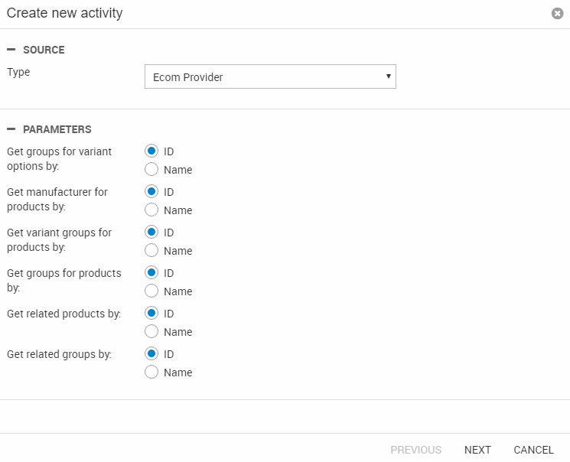The height and width of the screenshot is (462, 570).
Task: Select Name for groups for products
Action: point(151,291)
